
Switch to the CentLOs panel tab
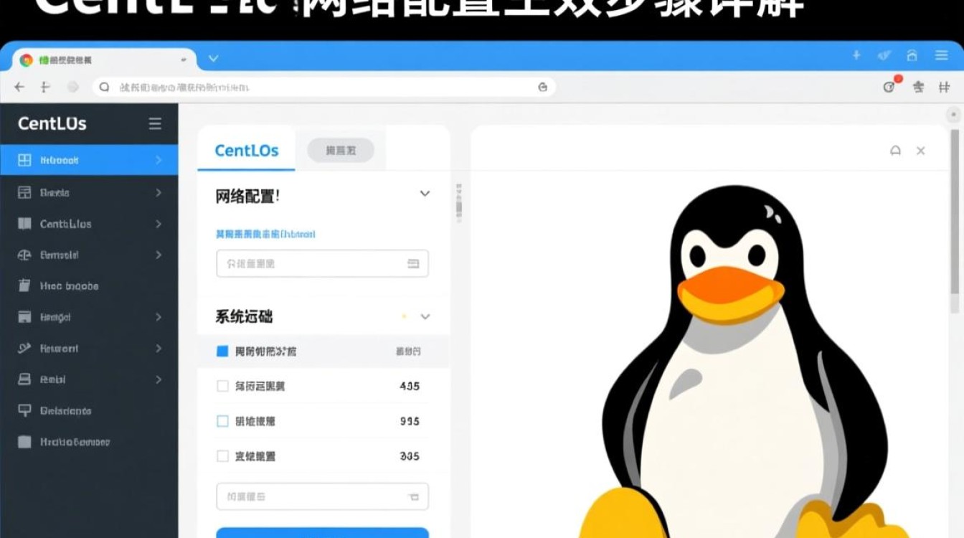(x=247, y=151)
